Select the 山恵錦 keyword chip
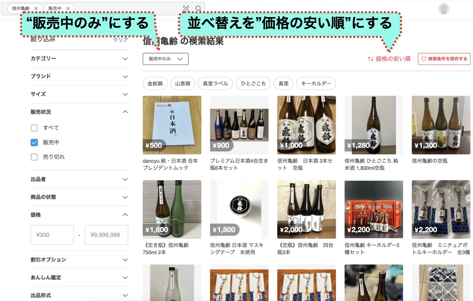 click(183, 84)
